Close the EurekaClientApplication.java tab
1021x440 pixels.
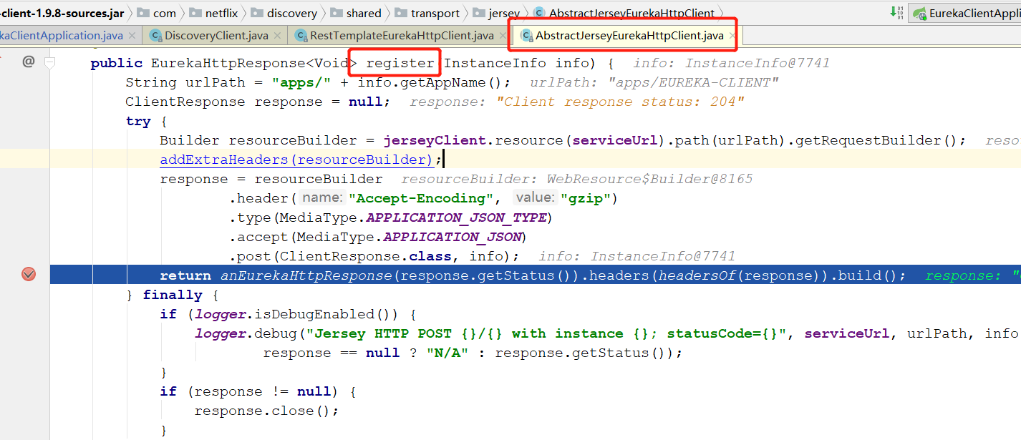click(132, 36)
